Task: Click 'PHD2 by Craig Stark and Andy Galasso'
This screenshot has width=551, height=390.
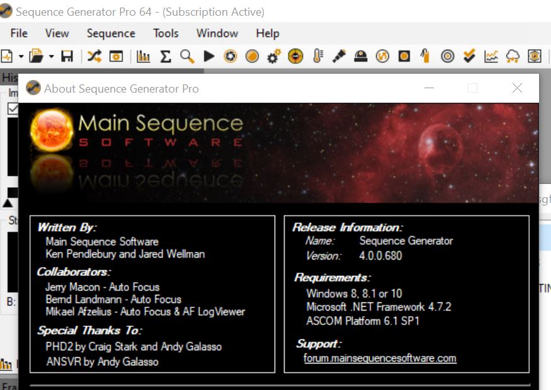Action: point(133,347)
